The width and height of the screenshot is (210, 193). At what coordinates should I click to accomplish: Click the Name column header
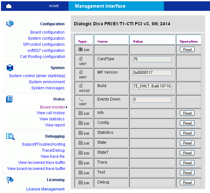(111, 39)
